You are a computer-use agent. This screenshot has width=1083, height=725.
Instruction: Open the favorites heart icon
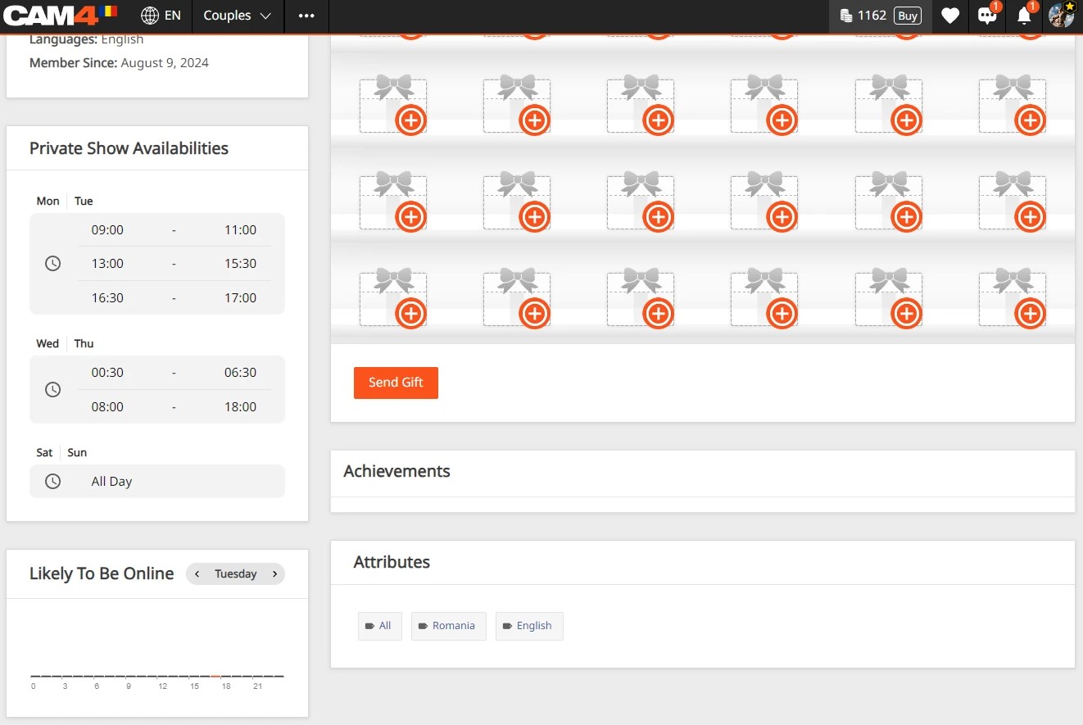[x=949, y=16]
